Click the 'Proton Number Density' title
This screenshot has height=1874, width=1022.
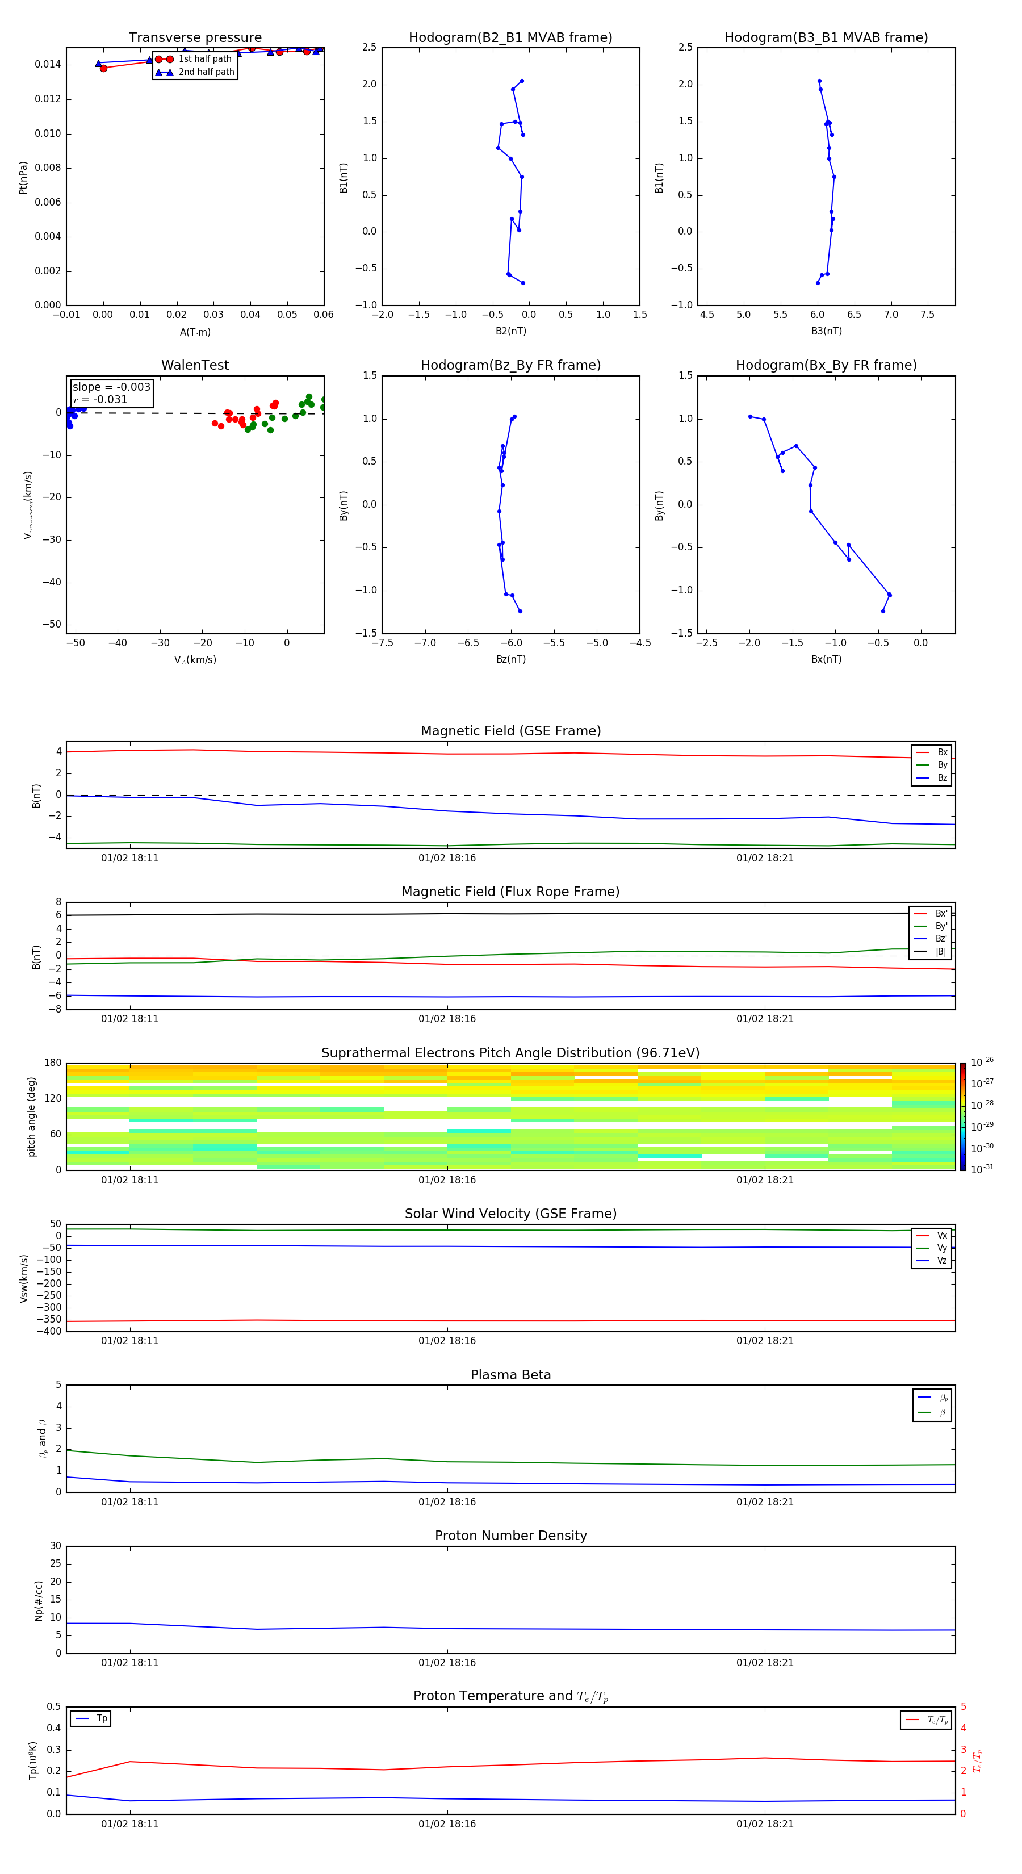510,1537
